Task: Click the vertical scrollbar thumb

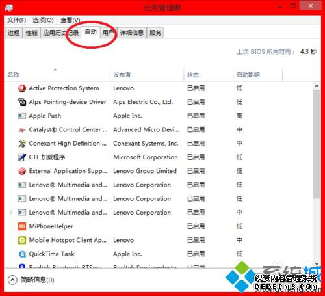Action: coord(317,144)
